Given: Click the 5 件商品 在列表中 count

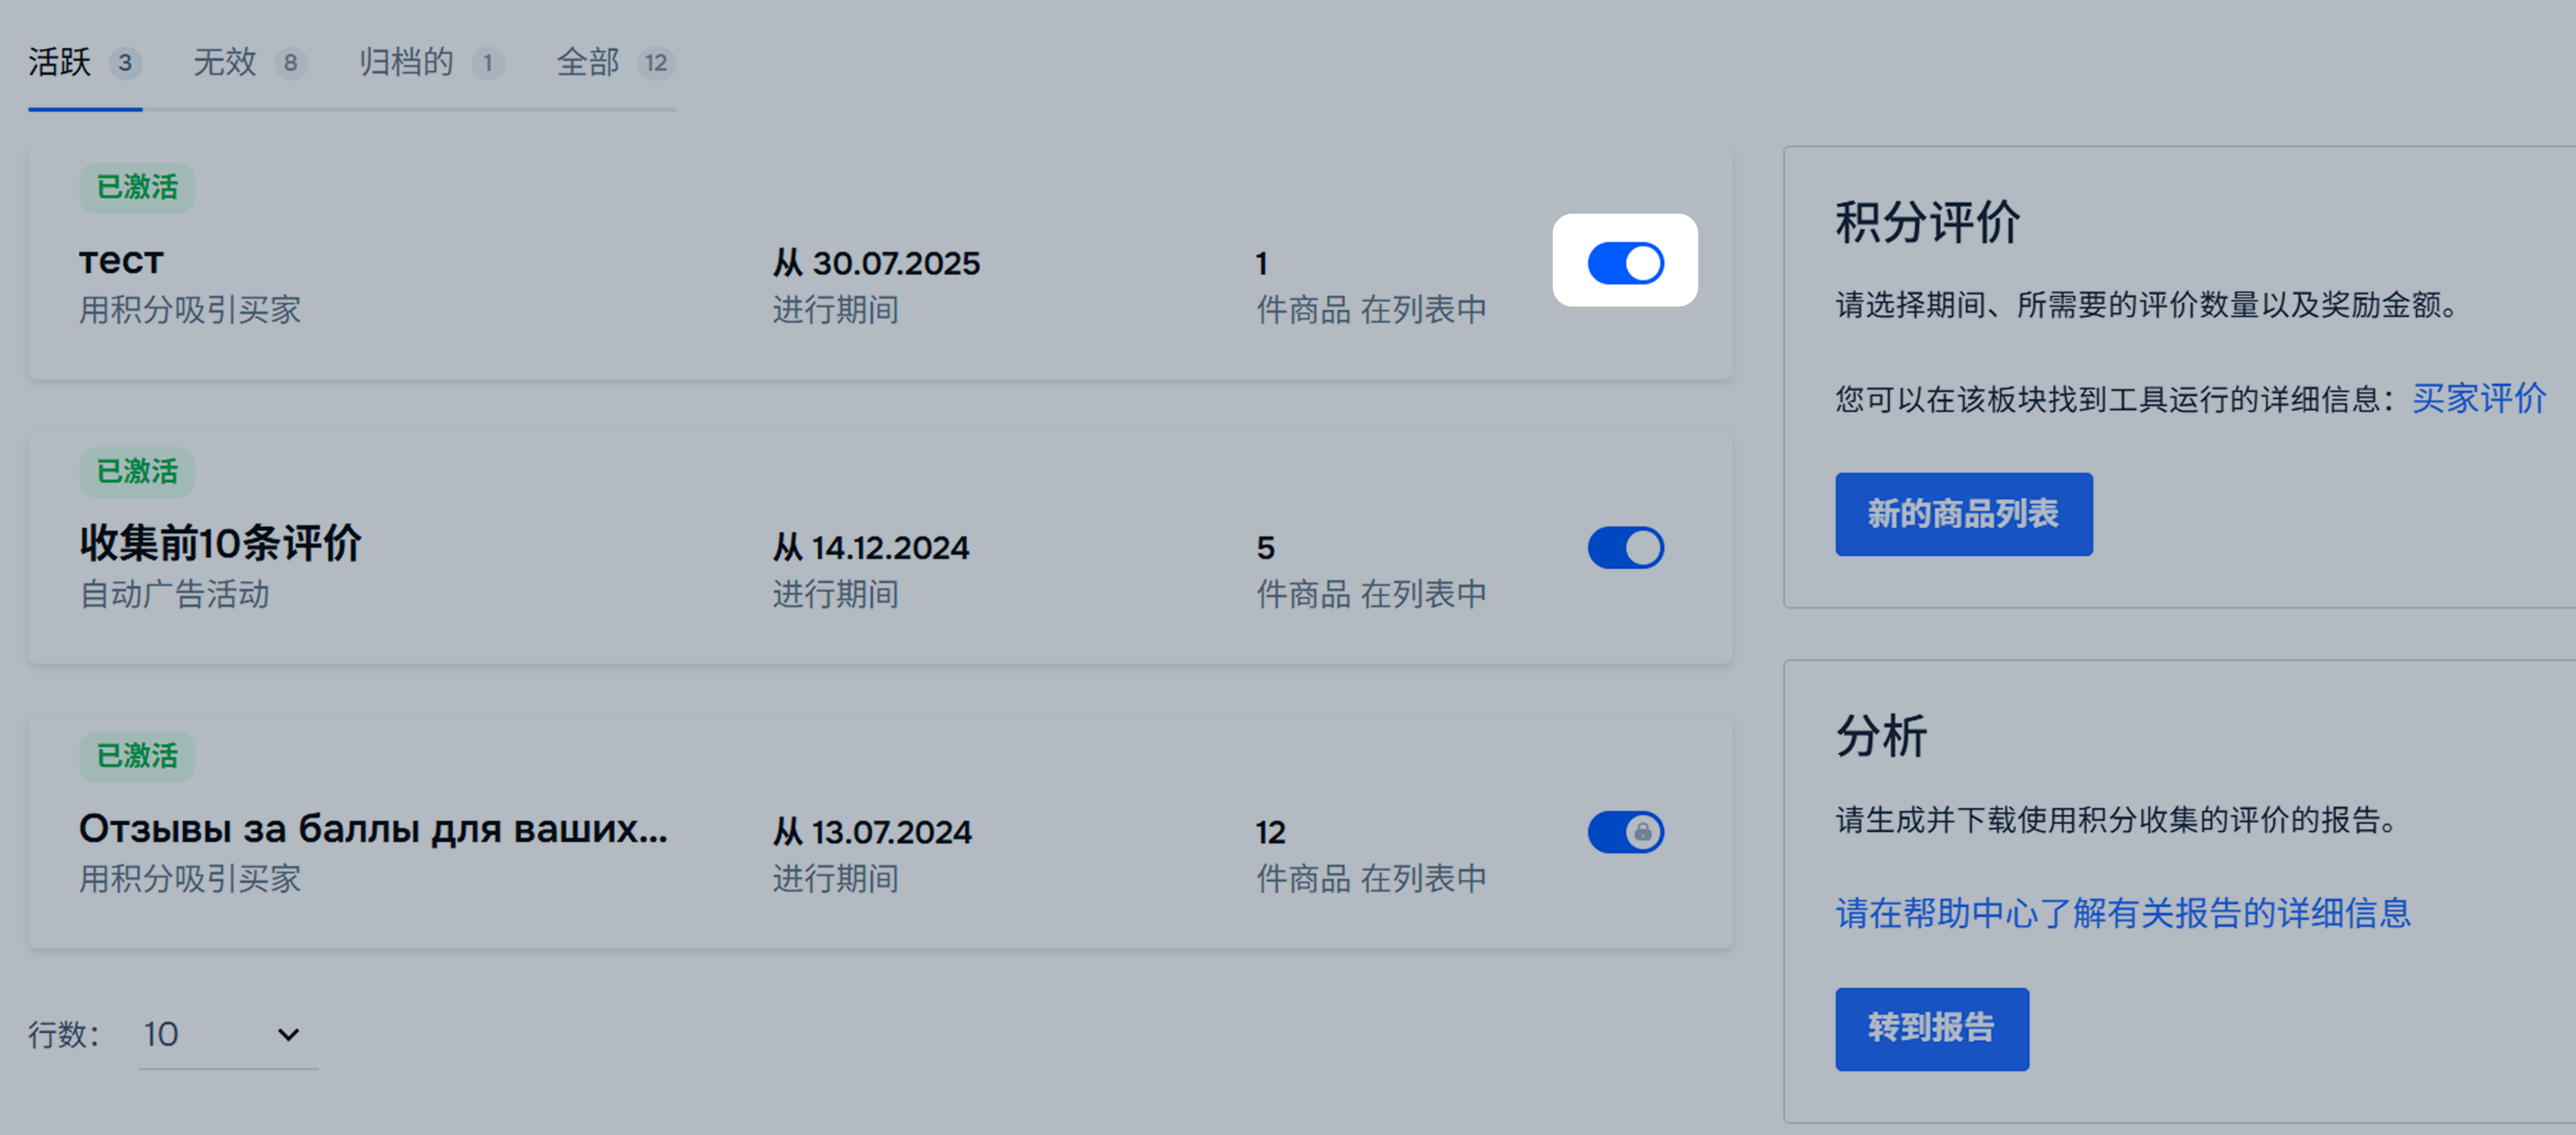Looking at the screenshot, I should (1370, 570).
